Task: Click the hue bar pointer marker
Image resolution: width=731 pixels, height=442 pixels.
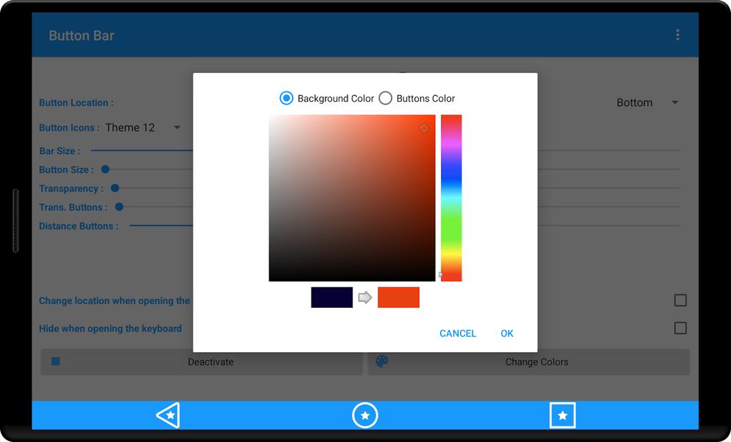Action: pyautogui.click(x=440, y=275)
